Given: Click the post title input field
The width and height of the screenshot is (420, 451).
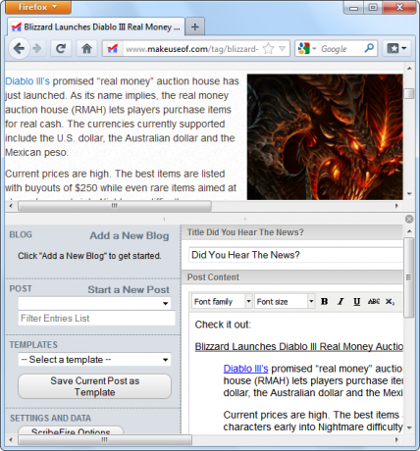Looking at the screenshot, I should point(295,255).
